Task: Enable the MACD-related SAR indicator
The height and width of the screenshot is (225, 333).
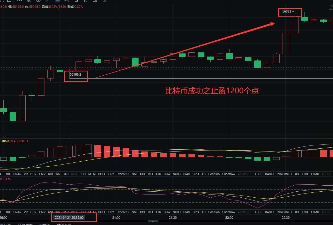Action: click(66, 174)
